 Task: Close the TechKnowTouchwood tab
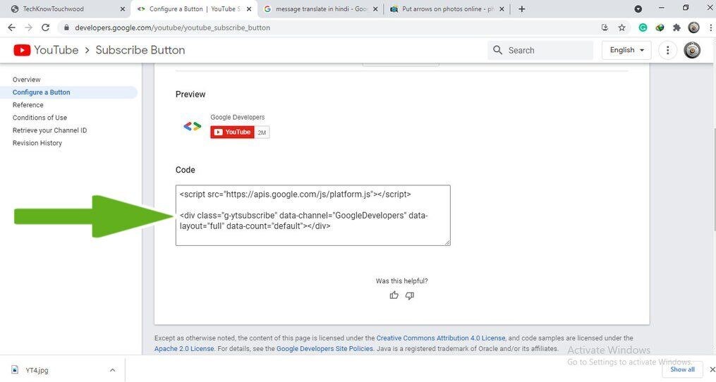[122, 9]
